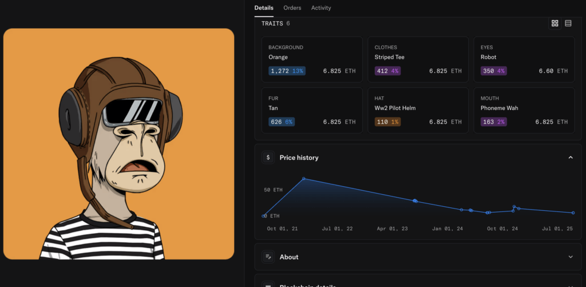Click the Blockchain details section icon
Viewport: 586px width, 287px height.
(x=268, y=285)
